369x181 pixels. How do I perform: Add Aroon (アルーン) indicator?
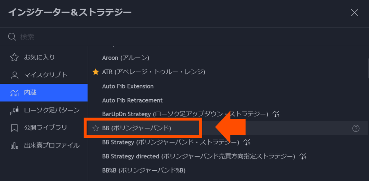(x=126, y=58)
